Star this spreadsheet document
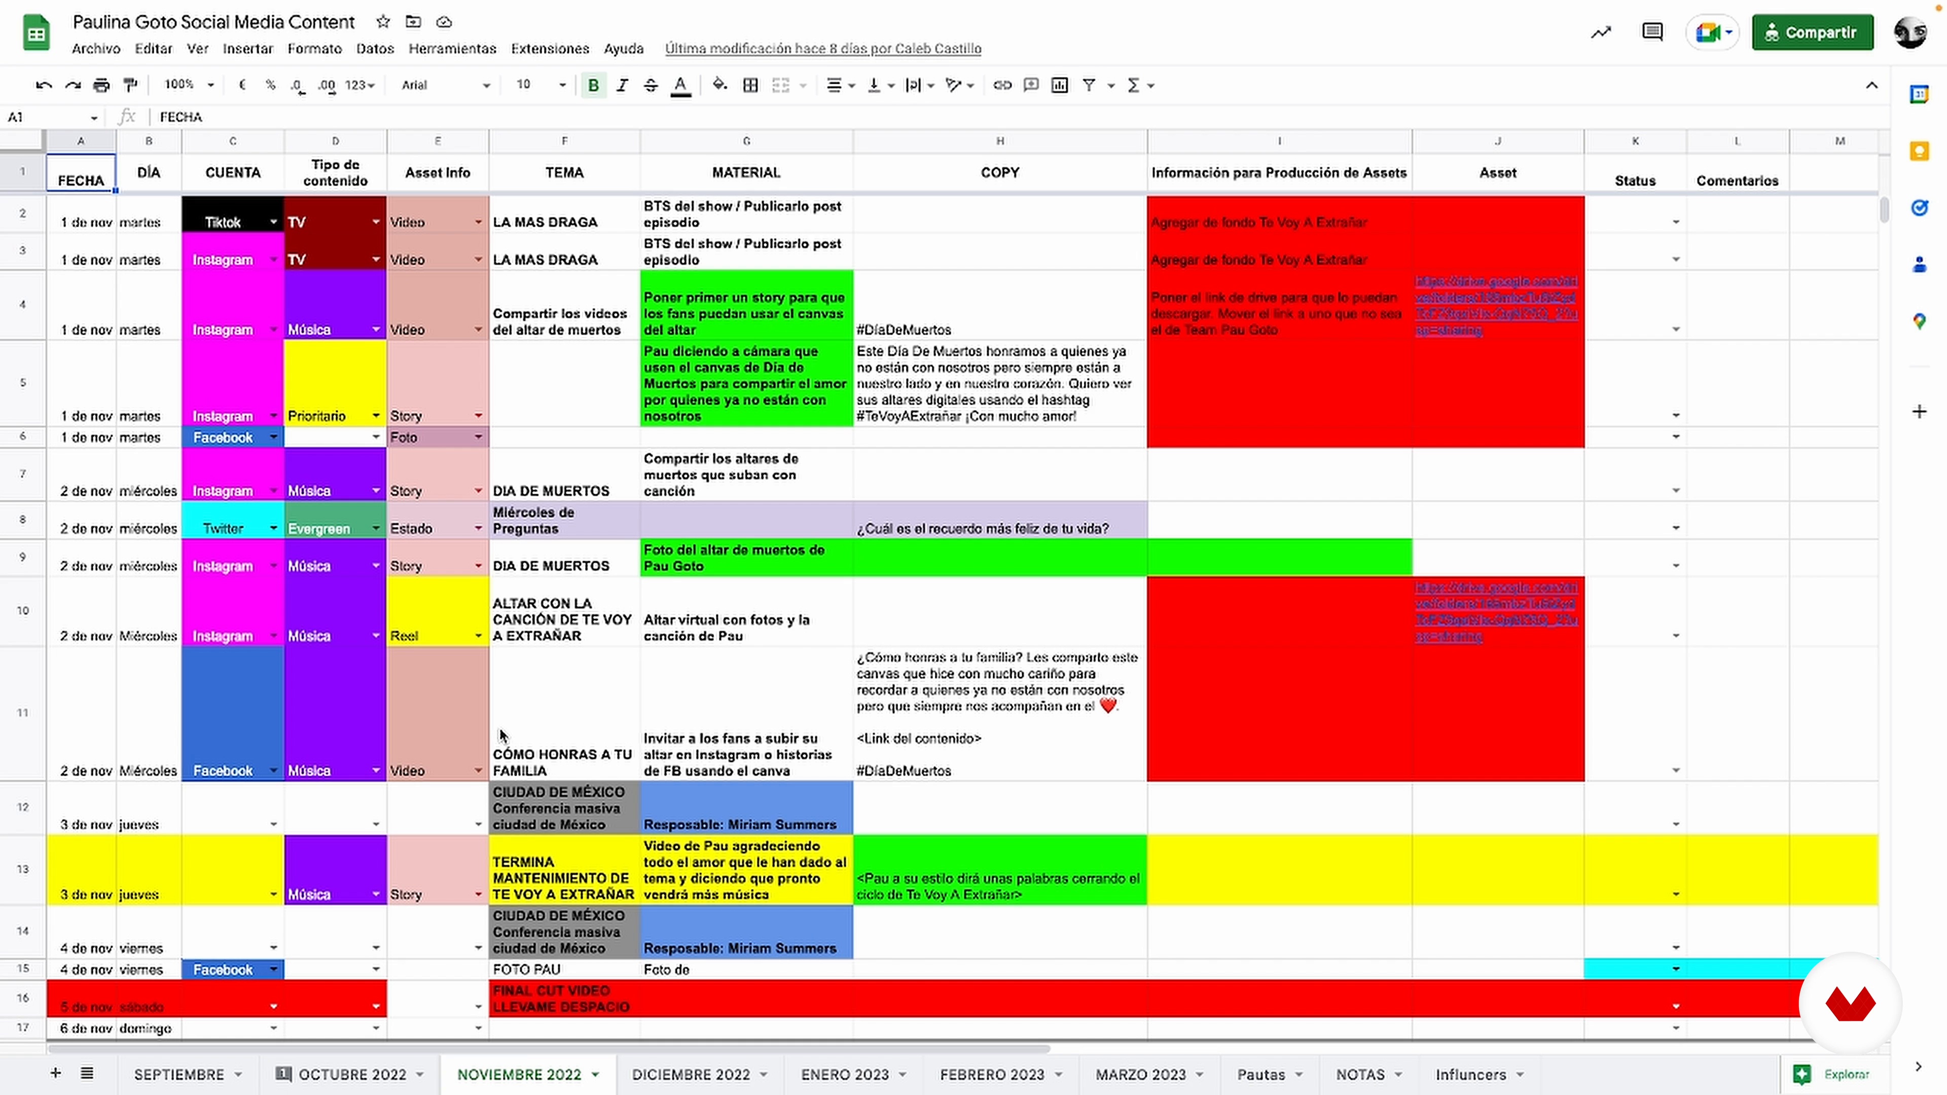 [x=383, y=22]
